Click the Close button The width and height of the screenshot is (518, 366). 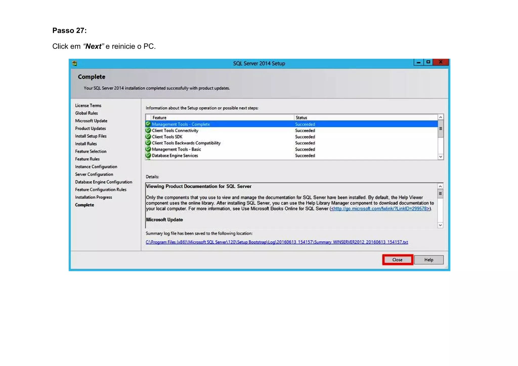[x=398, y=260]
